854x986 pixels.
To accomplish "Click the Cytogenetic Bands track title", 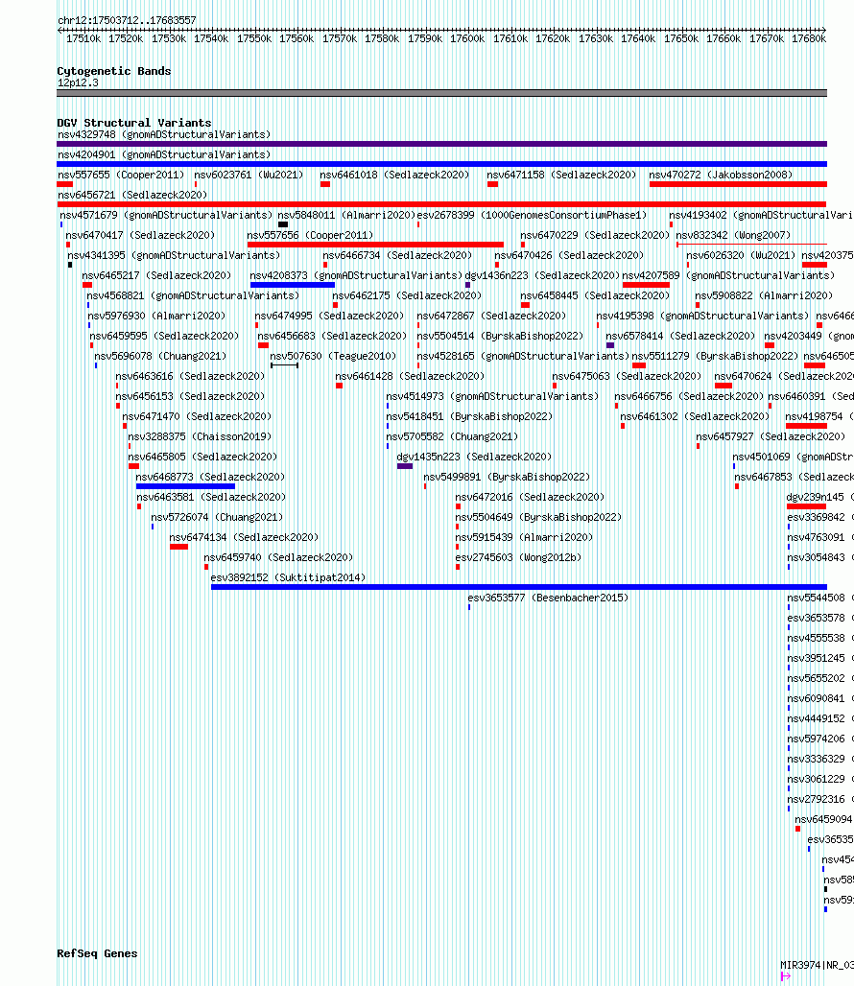I will 114,71.
